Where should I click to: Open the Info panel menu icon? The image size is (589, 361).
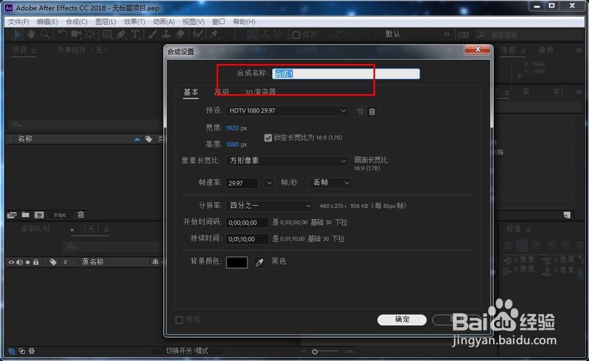[x=523, y=51]
